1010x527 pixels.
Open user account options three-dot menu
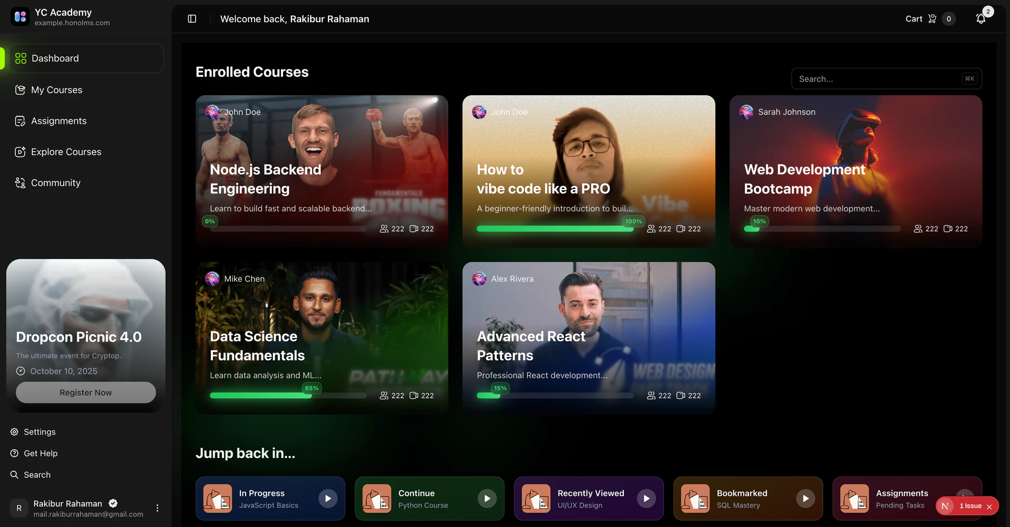click(x=157, y=508)
